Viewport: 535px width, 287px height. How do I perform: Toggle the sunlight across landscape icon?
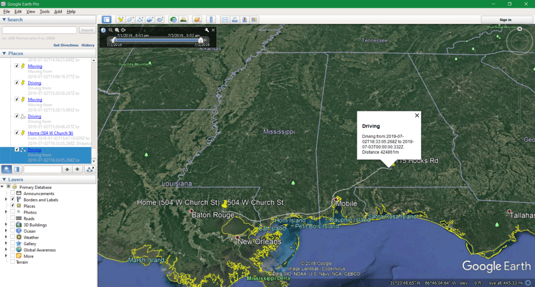click(x=184, y=19)
